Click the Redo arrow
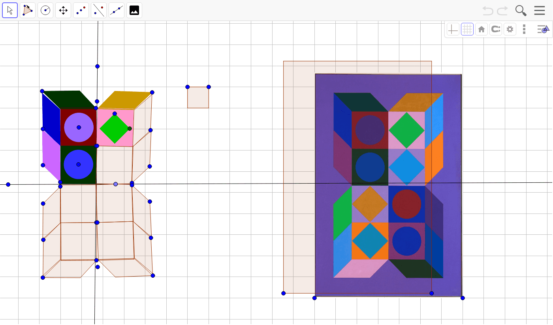The image size is (553, 325). [x=502, y=11]
